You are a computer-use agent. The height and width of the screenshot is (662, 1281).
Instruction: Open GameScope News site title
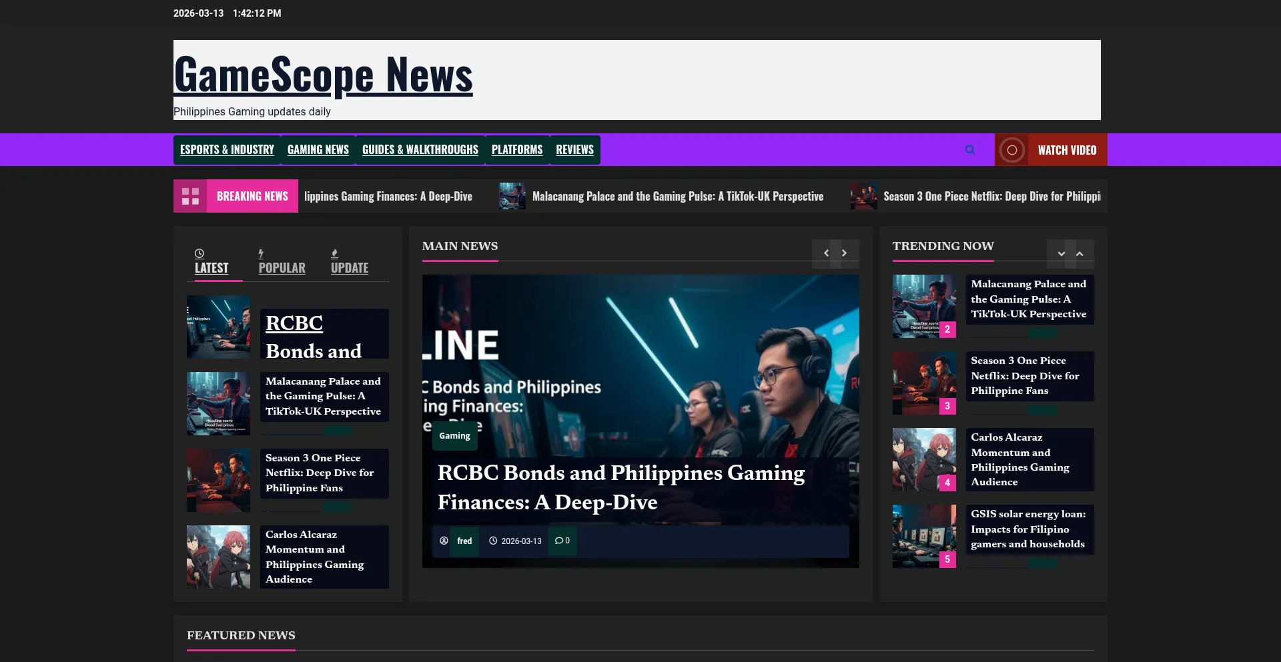click(x=323, y=75)
